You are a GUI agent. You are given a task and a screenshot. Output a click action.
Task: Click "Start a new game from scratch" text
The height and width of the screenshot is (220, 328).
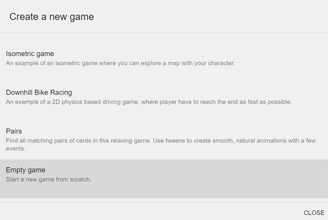click(48, 180)
